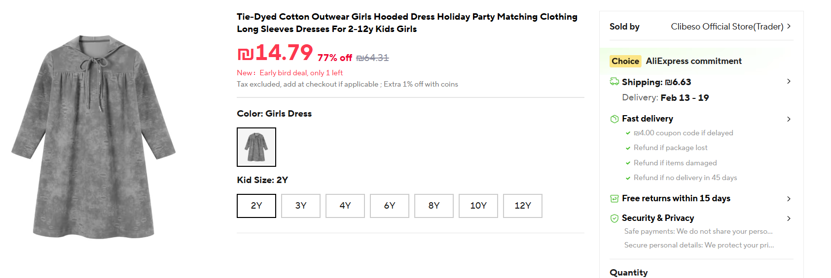This screenshot has width=831, height=278.
Task: Click the AliExpress commitment heading
Action: click(x=693, y=61)
